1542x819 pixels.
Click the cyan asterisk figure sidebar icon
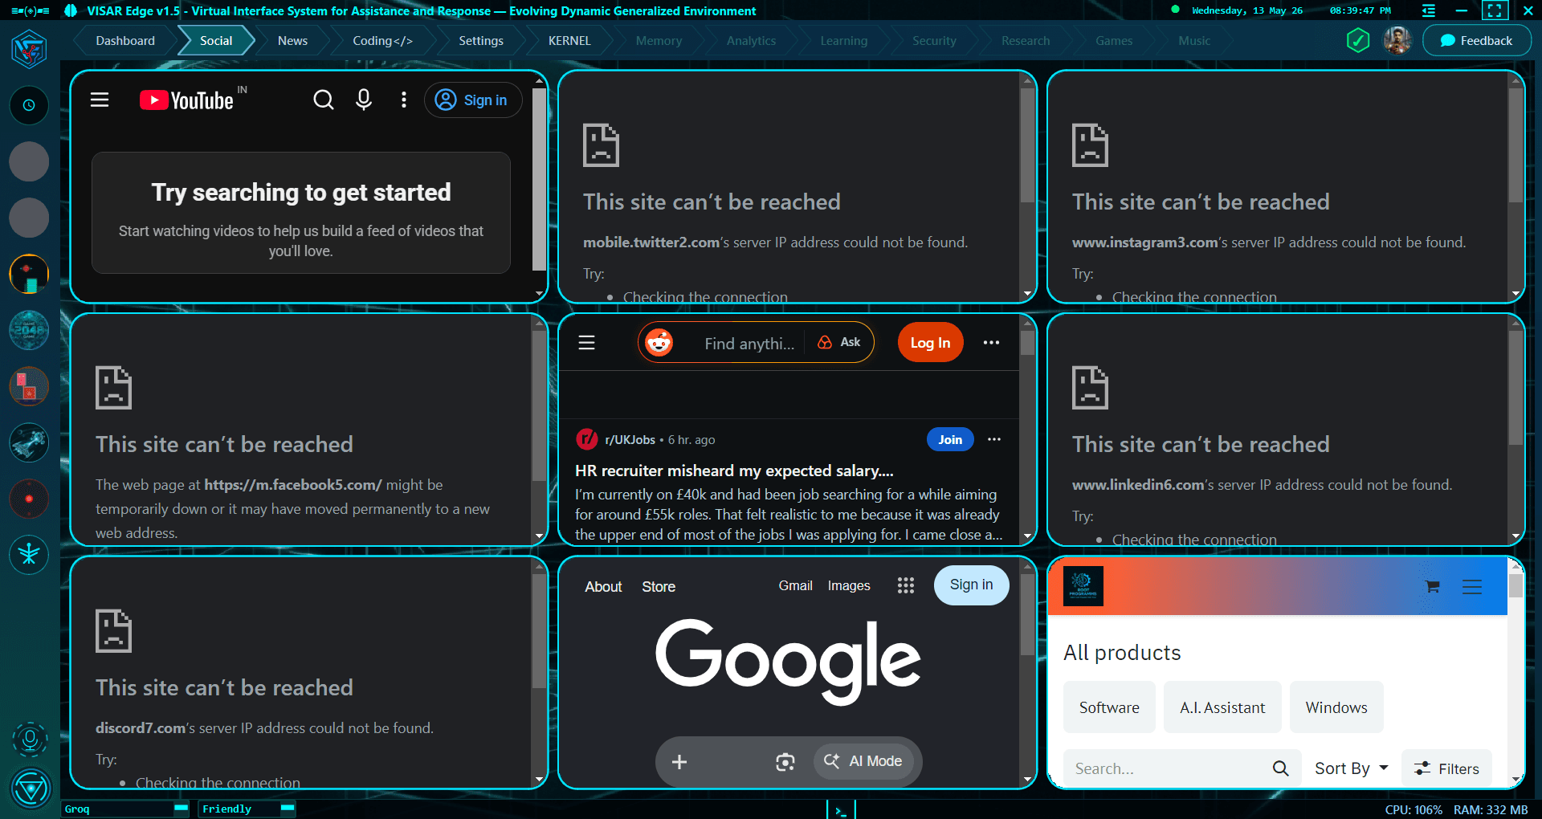click(x=29, y=555)
